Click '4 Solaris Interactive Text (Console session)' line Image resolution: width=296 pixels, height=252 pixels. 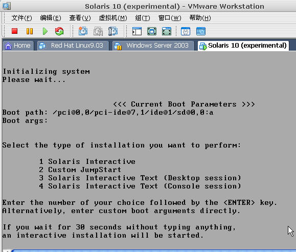(x=140, y=186)
